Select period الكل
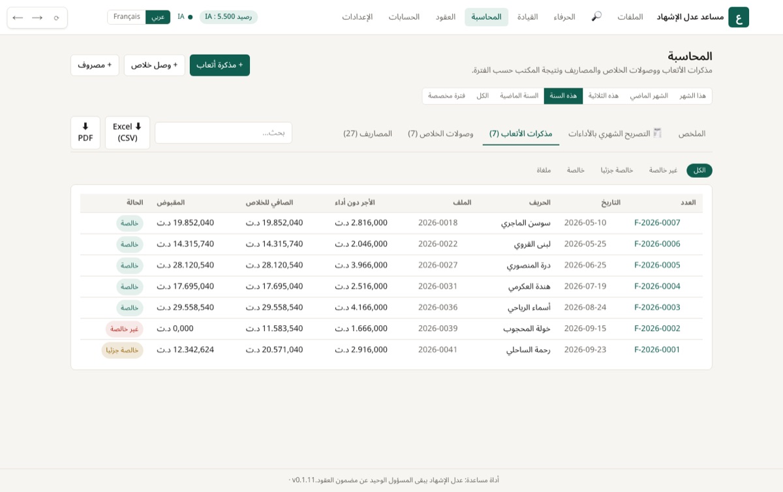The width and height of the screenshot is (783, 492). click(482, 96)
